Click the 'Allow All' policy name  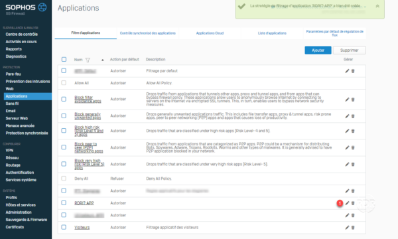point(82,83)
